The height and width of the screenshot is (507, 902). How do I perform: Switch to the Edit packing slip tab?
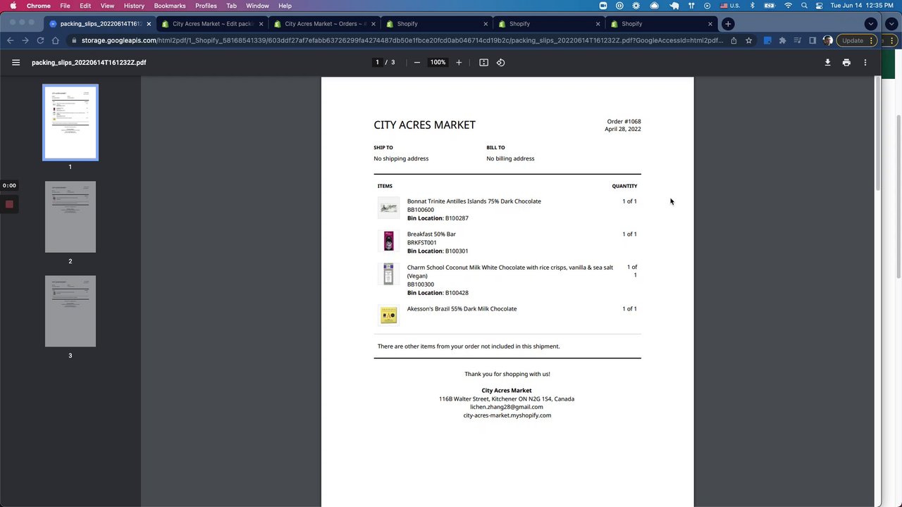pyautogui.click(x=211, y=24)
